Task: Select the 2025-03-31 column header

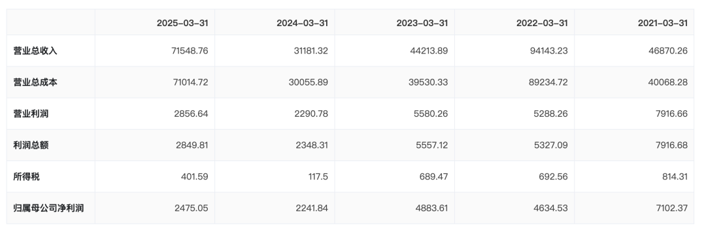Action: tap(182, 23)
